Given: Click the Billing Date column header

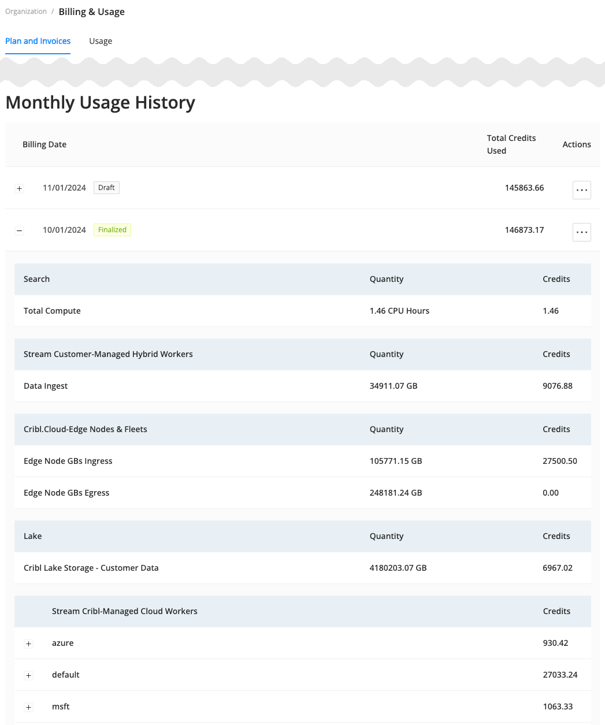Looking at the screenshot, I should click(x=44, y=144).
